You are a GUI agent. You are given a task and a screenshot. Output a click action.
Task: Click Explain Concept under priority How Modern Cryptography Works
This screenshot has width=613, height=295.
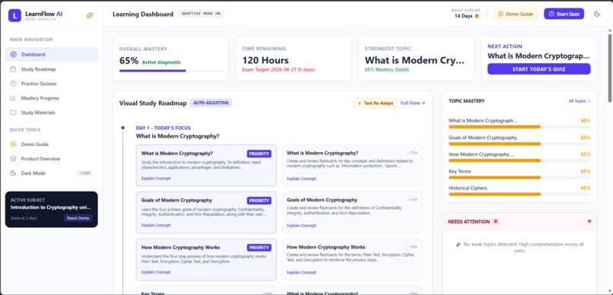click(x=156, y=272)
